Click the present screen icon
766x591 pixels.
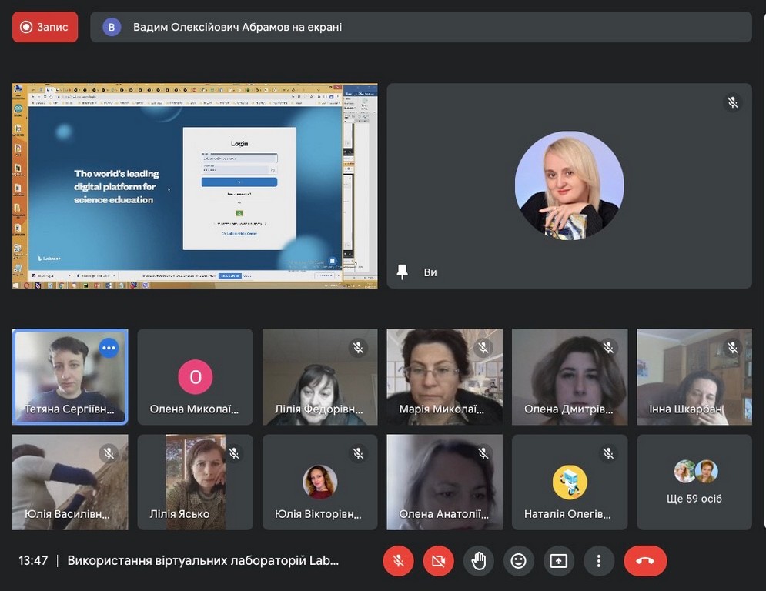(x=558, y=561)
